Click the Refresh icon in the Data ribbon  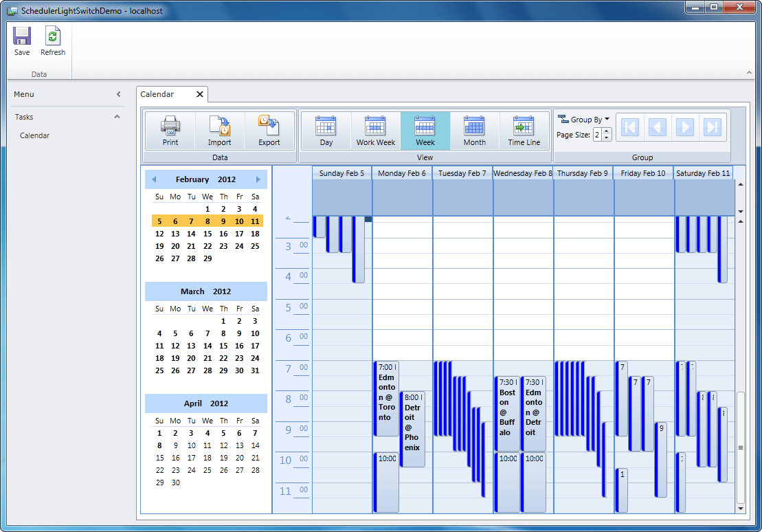point(52,41)
